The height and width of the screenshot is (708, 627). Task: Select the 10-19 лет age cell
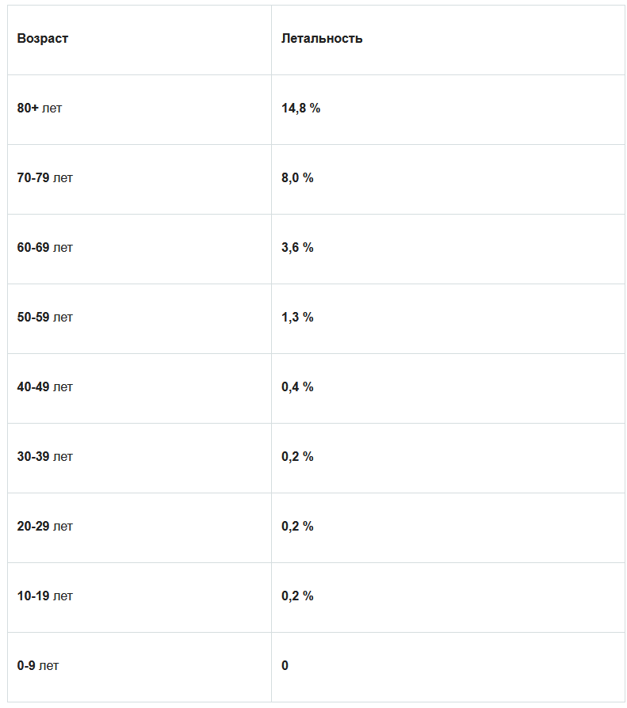(45, 596)
